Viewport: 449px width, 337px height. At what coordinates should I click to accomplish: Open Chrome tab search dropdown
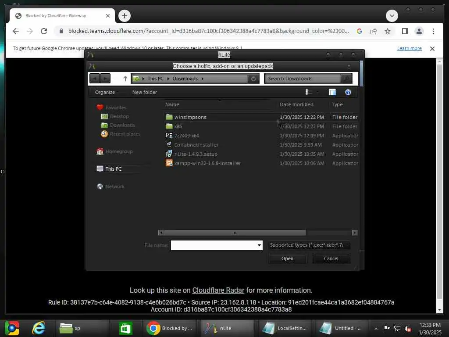[x=392, y=16]
